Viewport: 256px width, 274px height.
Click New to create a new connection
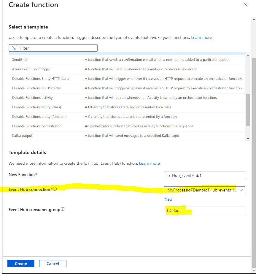[x=168, y=199]
